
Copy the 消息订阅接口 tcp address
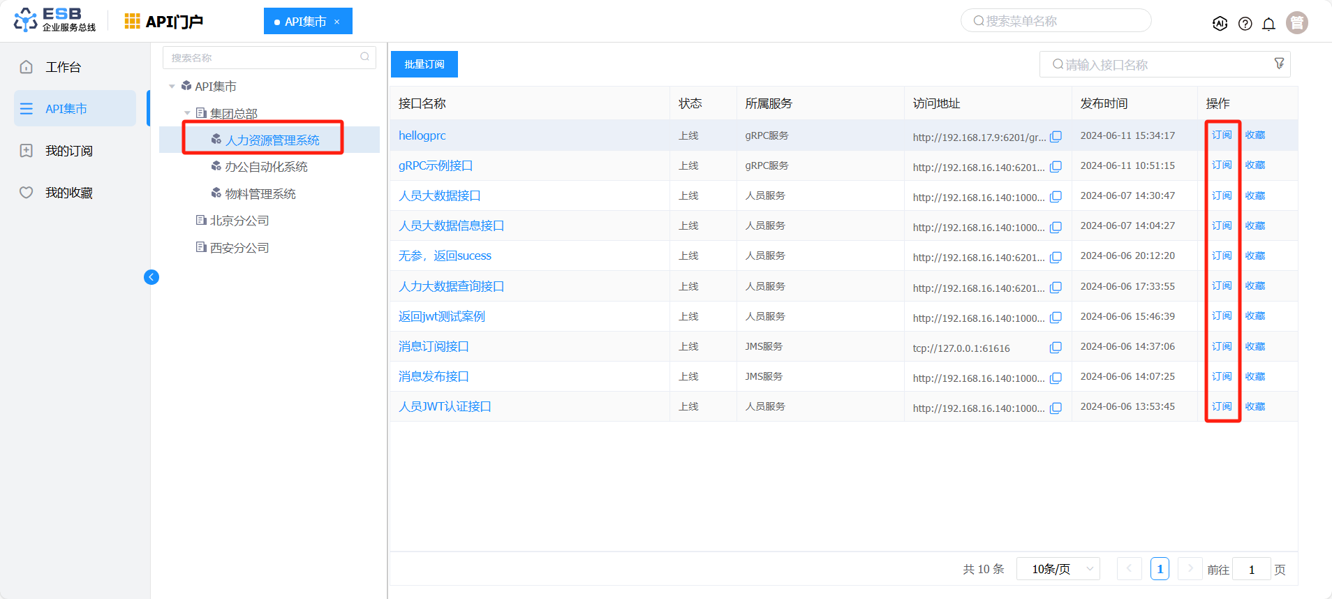pos(1056,348)
